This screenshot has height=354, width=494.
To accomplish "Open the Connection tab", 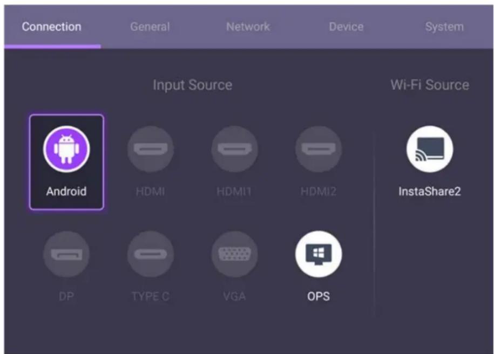I will (x=52, y=27).
